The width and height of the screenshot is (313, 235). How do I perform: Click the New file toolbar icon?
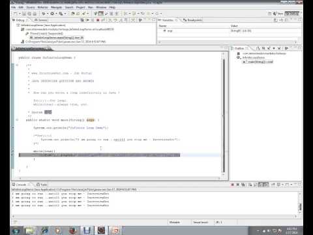pyautogui.click(x=16, y=14)
